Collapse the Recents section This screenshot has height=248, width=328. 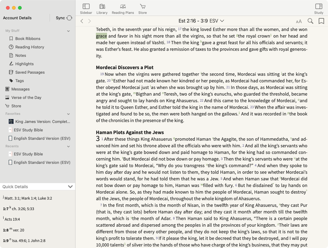pyautogui.click(x=69, y=146)
